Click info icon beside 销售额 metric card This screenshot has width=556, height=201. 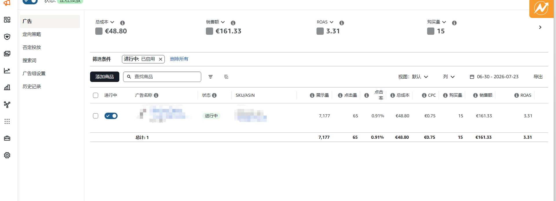(x=233, y=23)
